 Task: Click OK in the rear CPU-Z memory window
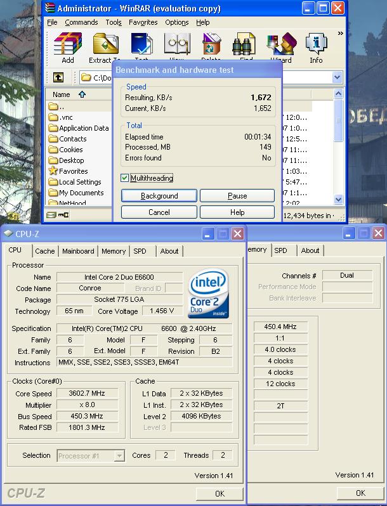click(360, 493)
